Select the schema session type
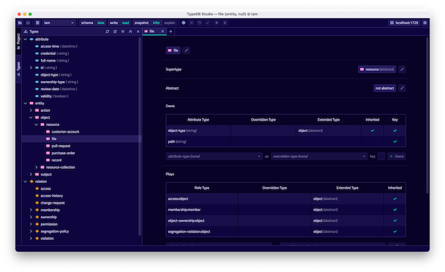Viewport: 445px width, 272px height. [87, 23]
